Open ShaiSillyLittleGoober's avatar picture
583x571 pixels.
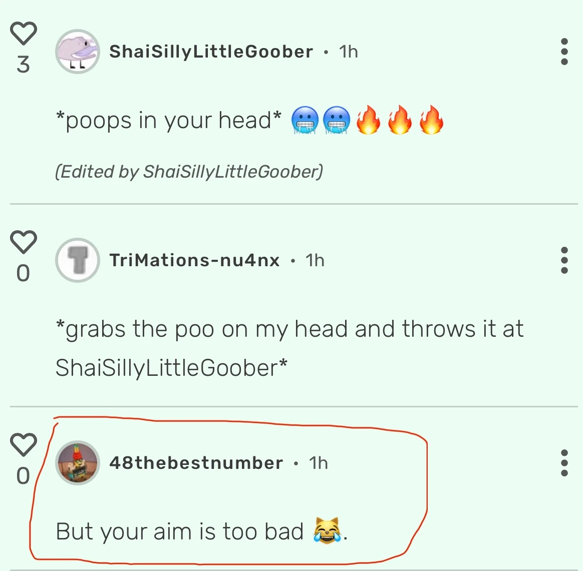pyautogui.click(x=77, y=52)
